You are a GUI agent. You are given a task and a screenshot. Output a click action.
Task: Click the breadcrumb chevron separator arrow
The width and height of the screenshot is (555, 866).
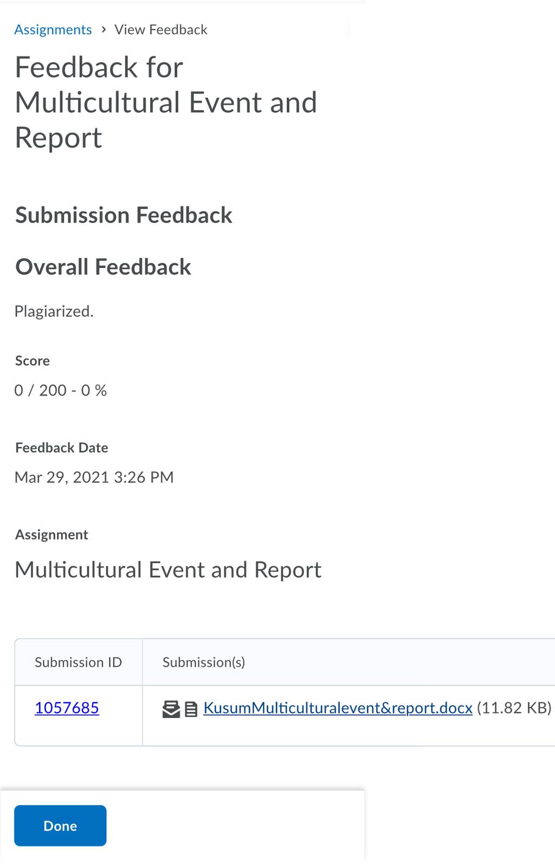point(104,29)
